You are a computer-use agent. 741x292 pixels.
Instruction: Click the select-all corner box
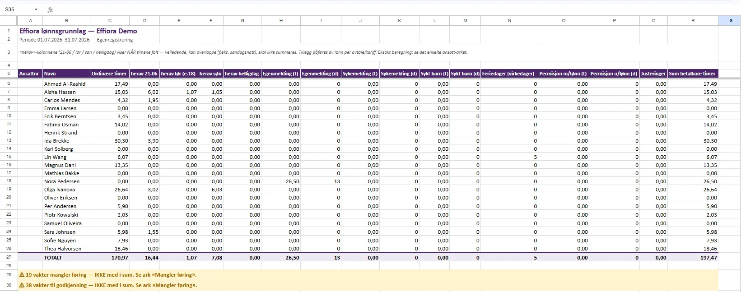pos(9,20)
